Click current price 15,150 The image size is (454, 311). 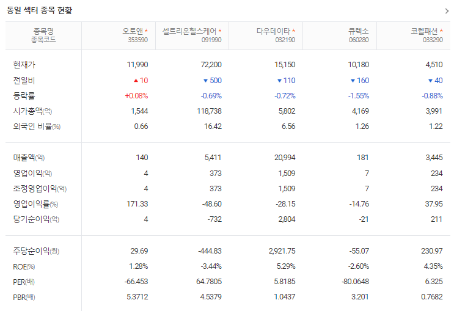[x=285, y=65]
